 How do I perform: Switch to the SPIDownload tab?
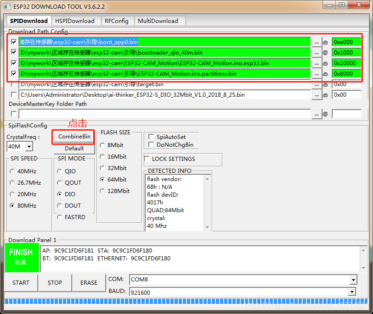pyautogui.click(x=29, y=21)
